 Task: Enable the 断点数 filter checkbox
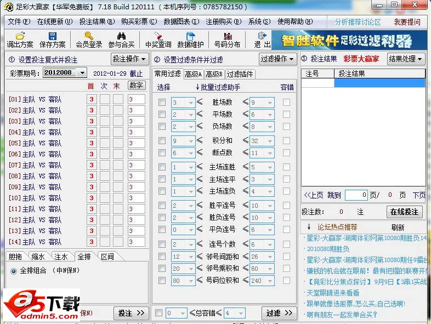[162, 152]
